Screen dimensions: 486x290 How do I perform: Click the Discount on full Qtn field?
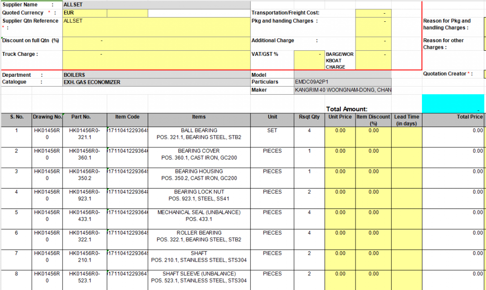[x=156, y=43]
